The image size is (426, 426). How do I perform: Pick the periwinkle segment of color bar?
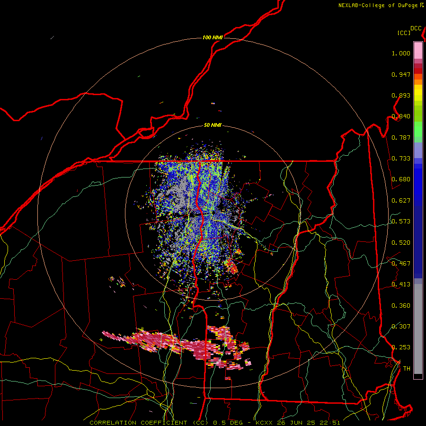tap(418, 151)
